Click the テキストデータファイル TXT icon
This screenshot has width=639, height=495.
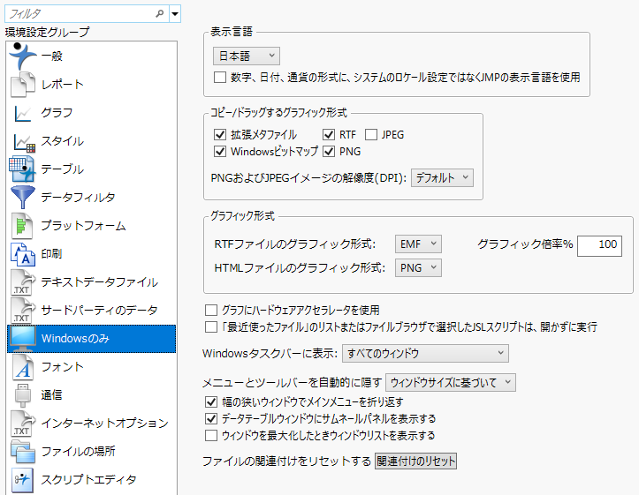tap(23, 282)
